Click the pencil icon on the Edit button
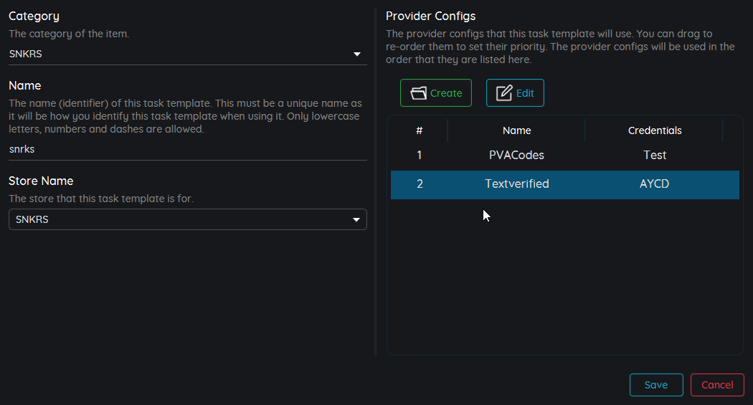 point(504,93)
